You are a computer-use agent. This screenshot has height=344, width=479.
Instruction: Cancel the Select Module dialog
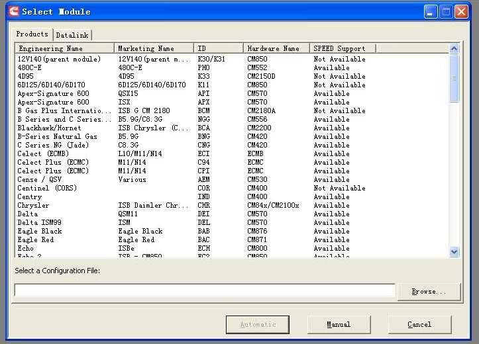point(419,324)
